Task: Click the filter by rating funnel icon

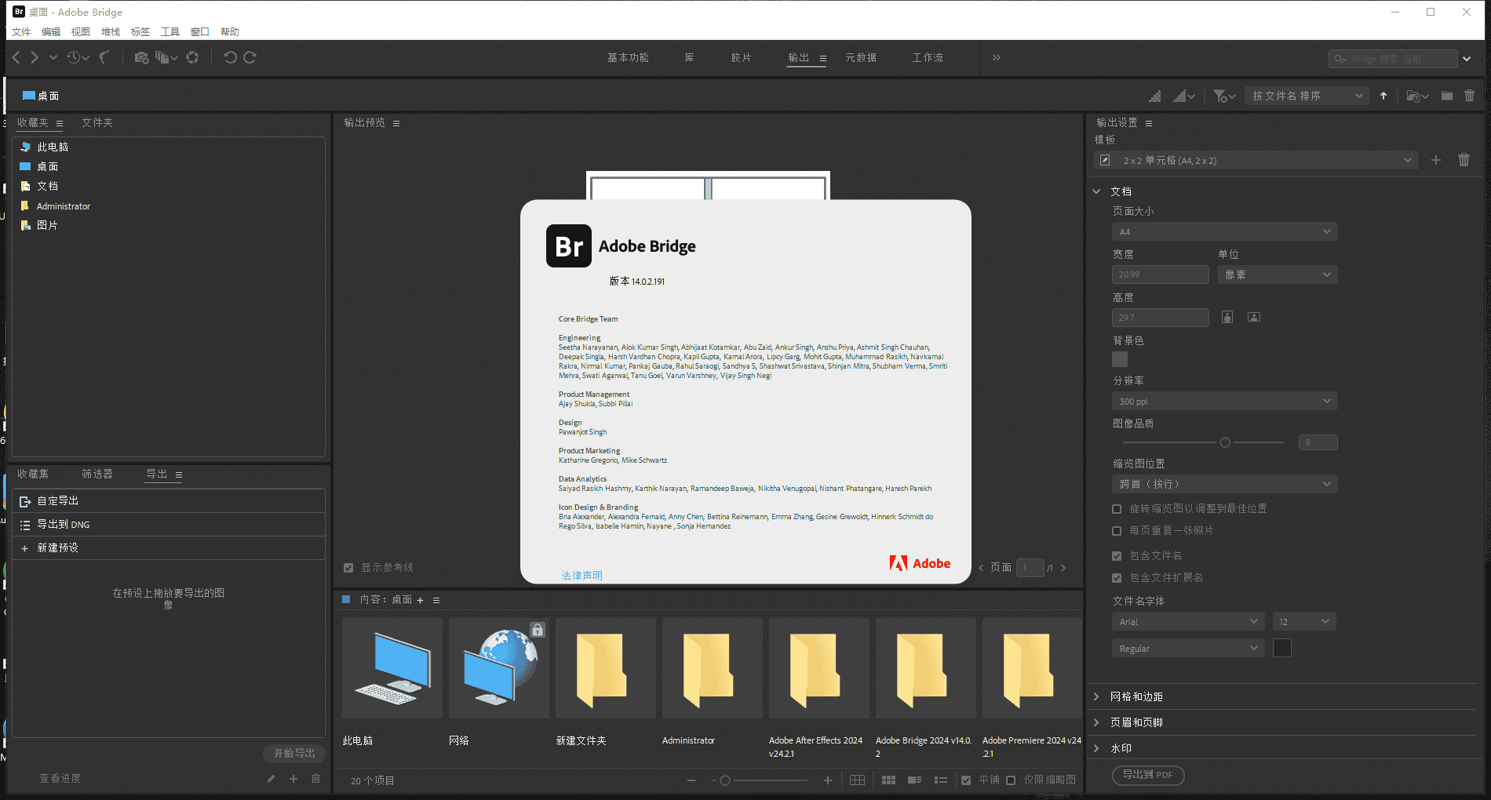Action: [x=1220, y=96]
